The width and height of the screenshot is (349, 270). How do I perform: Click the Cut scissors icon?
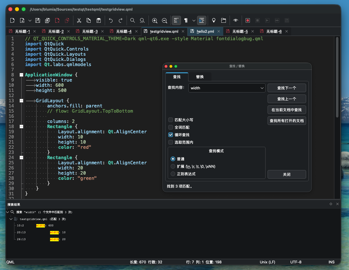click(79, 20)
